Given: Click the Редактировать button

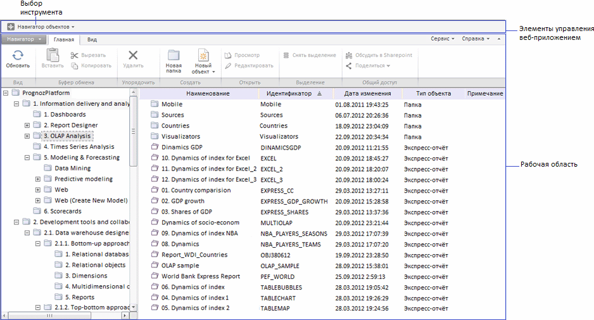Looking at the screenshot, I should 249,65.
